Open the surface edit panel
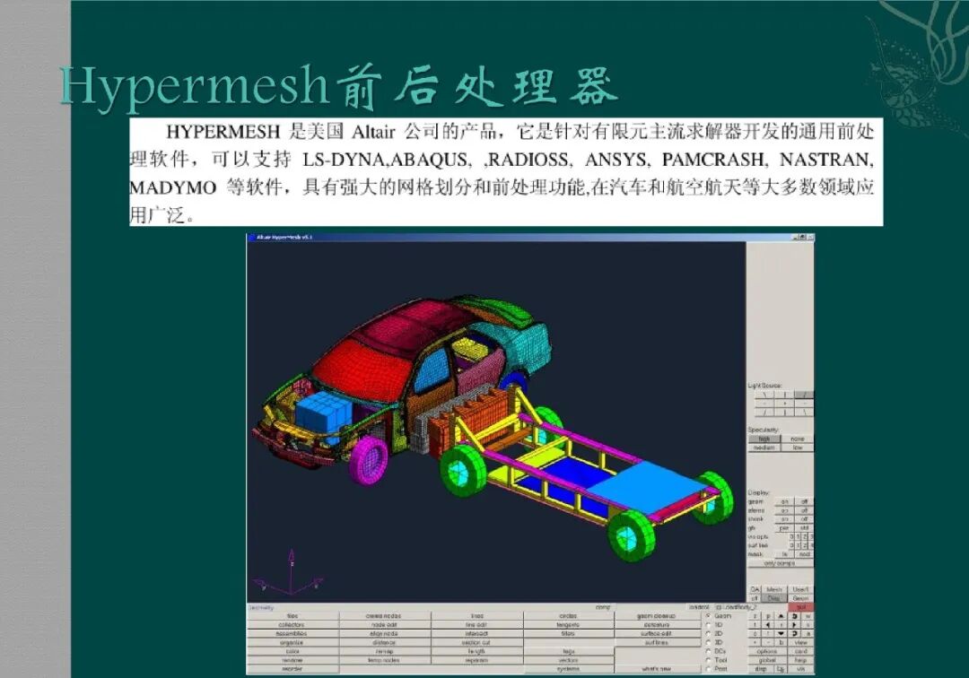This screenshot has height=678, width=969. [x=656, y=633]
